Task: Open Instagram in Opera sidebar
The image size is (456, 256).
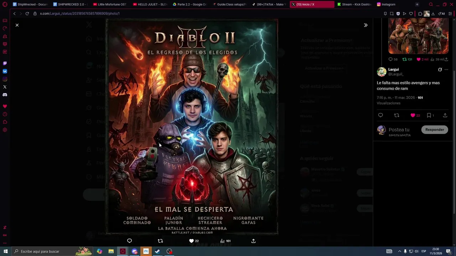Action: 5,79
